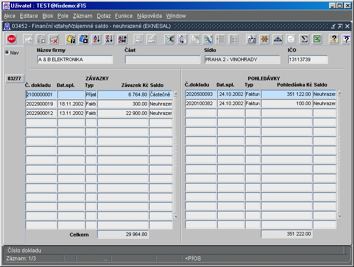Screen dimensions: 354x267
Task: Click the Název firmy input field
Action: pyautogui.click(x=75, y=59)
